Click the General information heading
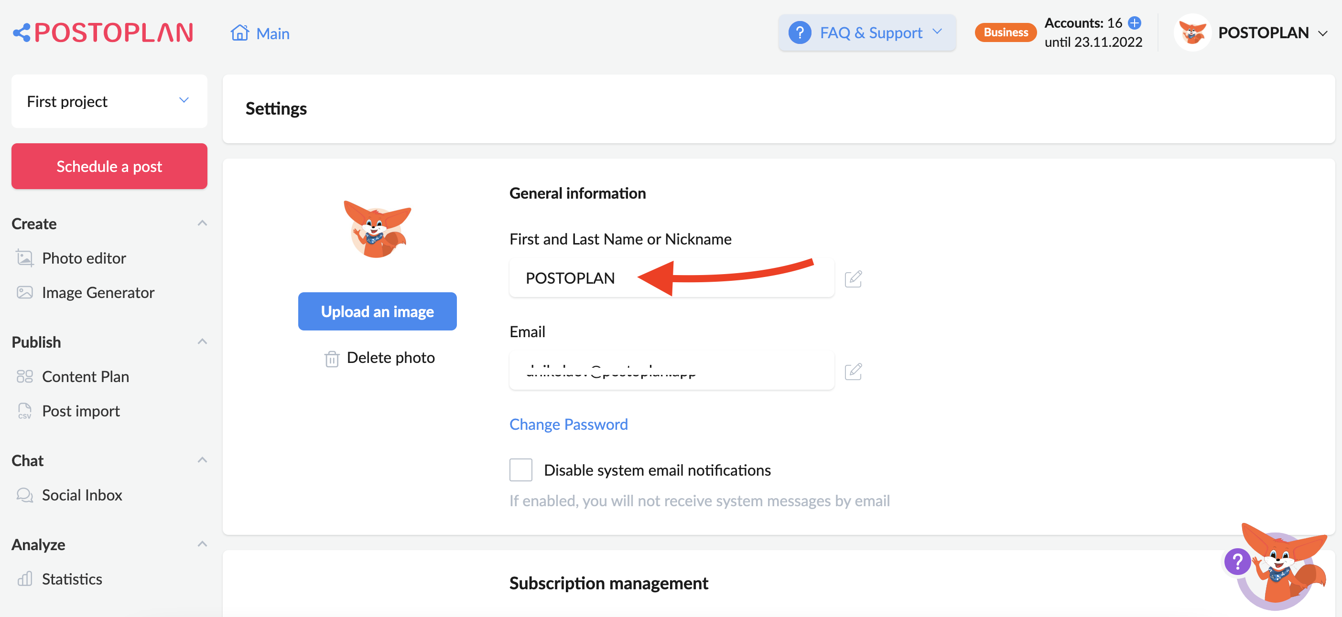This screenshot has height=617, width=1342. click(577, 193)
